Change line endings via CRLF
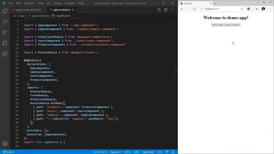The width and height of the screenshot is (274, 154). click(136, 152)
